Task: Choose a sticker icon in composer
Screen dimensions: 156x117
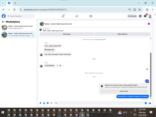Action: click(48, 103)
